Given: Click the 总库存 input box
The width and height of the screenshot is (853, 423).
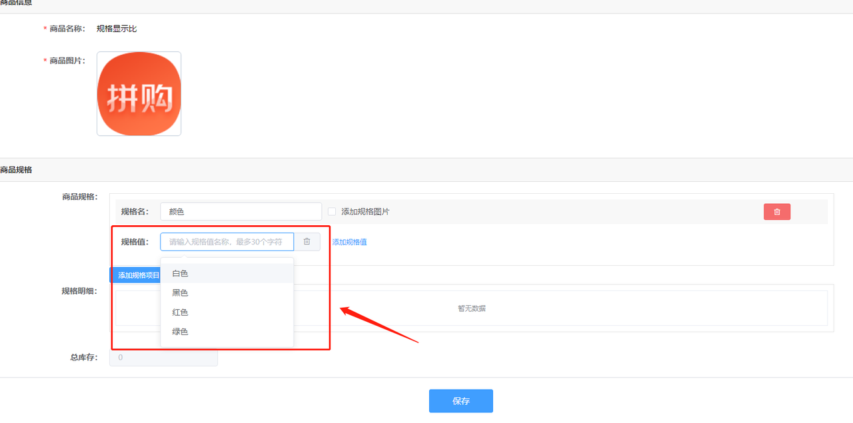Looking at the screenshot, I should 163,358.
